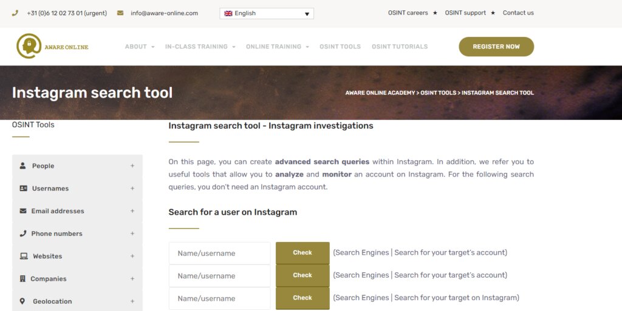The image size is (622, 311).
Task: Open the English language dropdown
Action: tap(267, 13)
